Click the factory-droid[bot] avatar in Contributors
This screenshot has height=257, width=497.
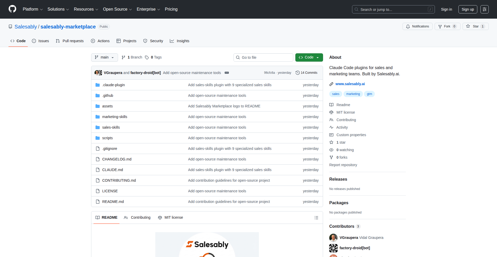click(333, 248)
